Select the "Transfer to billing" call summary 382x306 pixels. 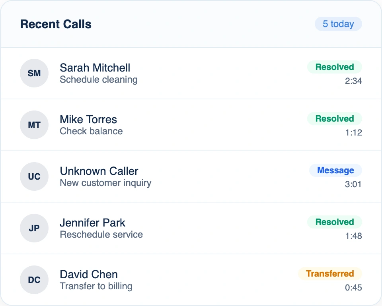pyautogui.click(x=96, y=286)
